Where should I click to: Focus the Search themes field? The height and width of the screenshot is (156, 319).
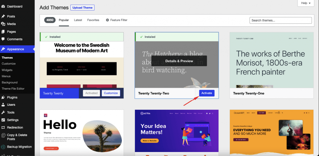tap(281, 20)
